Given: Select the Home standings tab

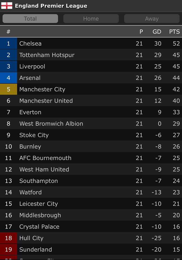Looking at the screenshot, I should [x=91, y=19].
